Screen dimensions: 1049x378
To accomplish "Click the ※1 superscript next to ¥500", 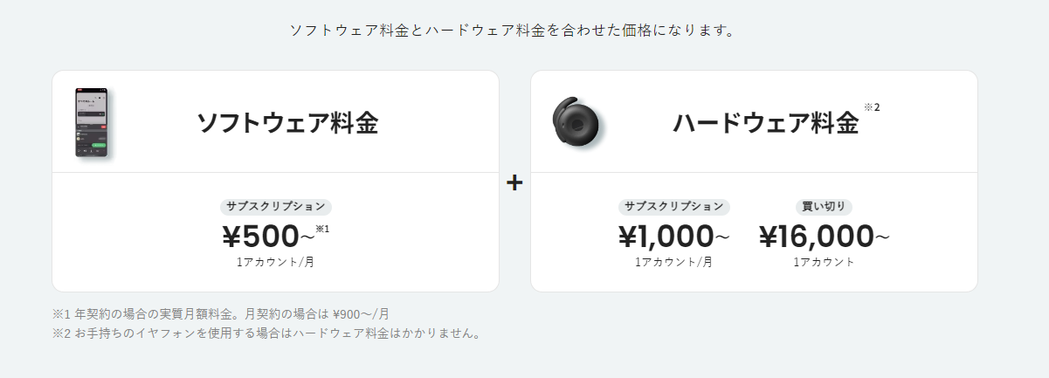I will point(323,229).
